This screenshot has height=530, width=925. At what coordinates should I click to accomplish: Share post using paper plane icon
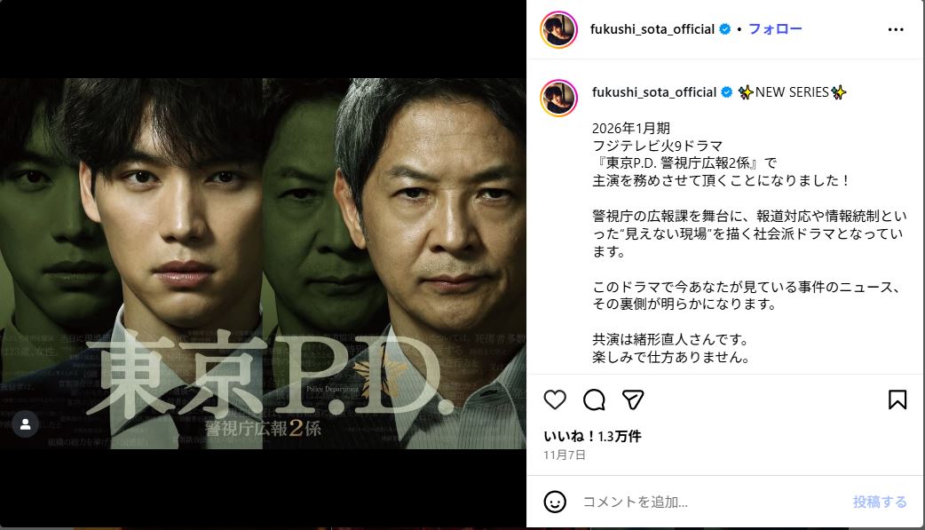coord(633,399)
